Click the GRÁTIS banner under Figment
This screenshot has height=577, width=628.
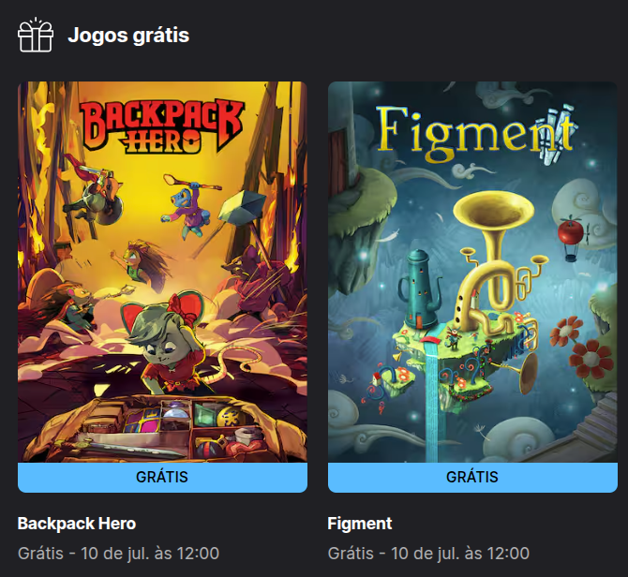(x=472, y=478)
